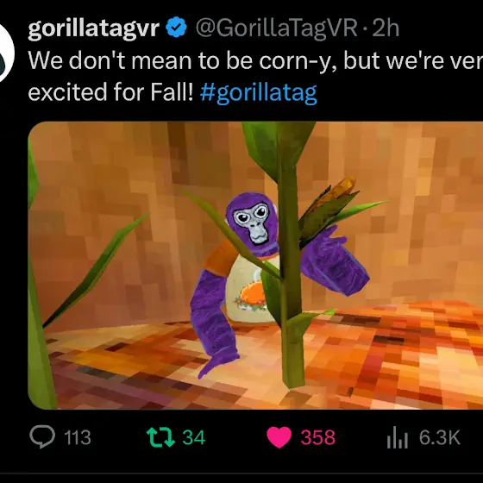Click the corn cob on the stalk
Viewport: 483px width, 483px height.
(337, 191)
